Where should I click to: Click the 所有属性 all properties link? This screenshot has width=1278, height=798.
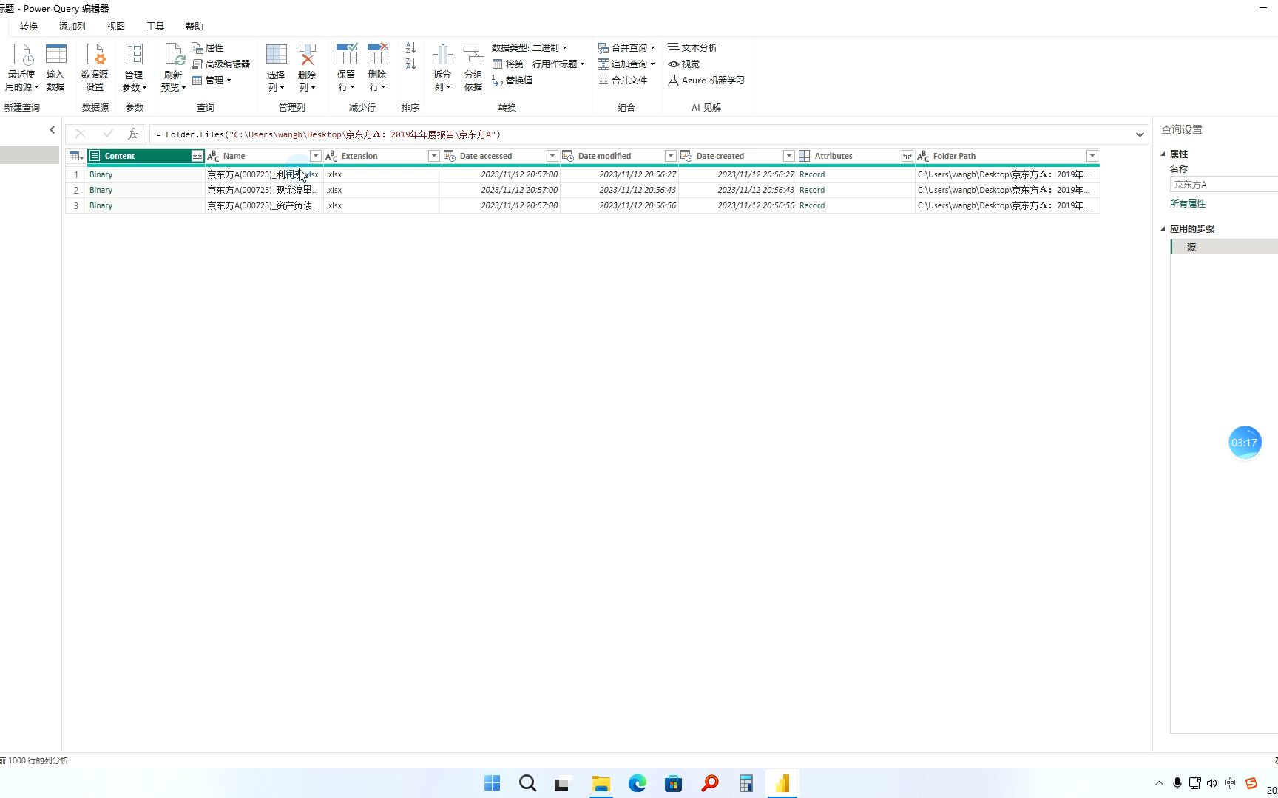tap(1188, 204)
